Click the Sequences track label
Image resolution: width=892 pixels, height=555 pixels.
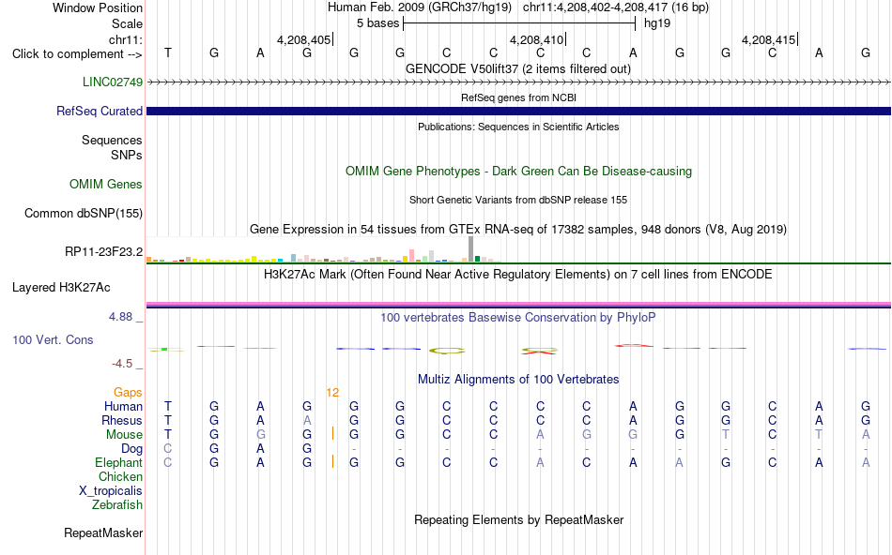click(112, 141)
